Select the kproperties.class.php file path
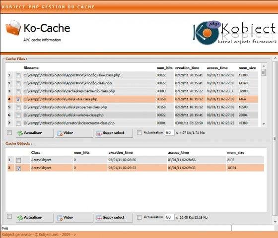278x238 pixels. point(65,107)
